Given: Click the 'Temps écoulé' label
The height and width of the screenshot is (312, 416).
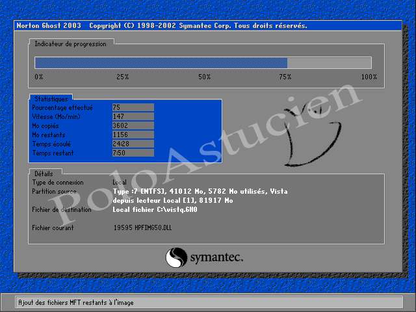Looking at the screenshot, I should pos(51,144).
